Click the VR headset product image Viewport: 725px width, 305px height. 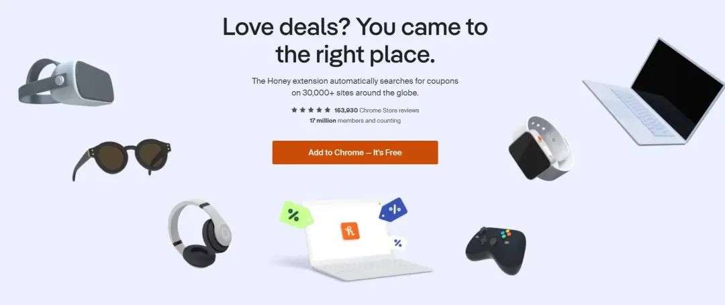click(x=66, y=82)
